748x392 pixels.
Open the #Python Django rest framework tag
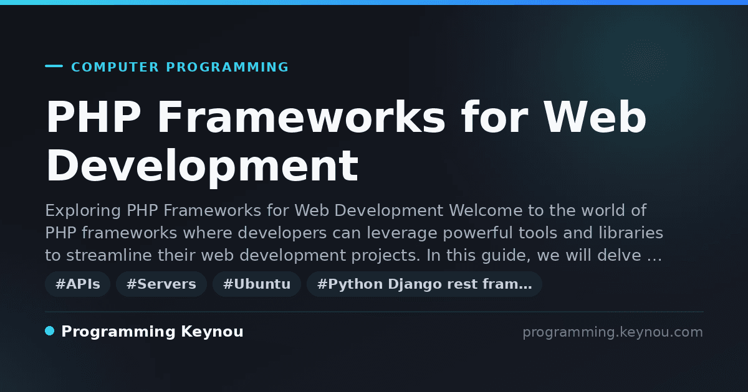[424, 284]
